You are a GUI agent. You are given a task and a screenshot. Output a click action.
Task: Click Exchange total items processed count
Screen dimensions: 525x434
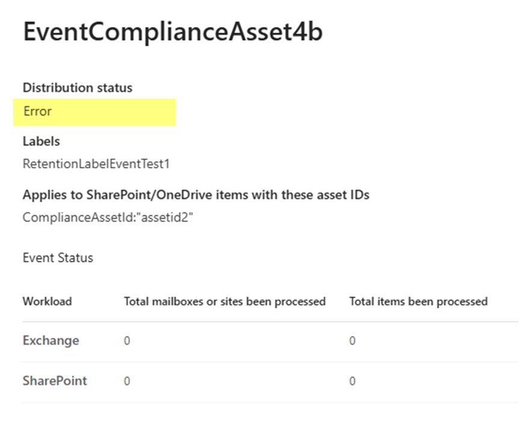(x=352, y=341)
